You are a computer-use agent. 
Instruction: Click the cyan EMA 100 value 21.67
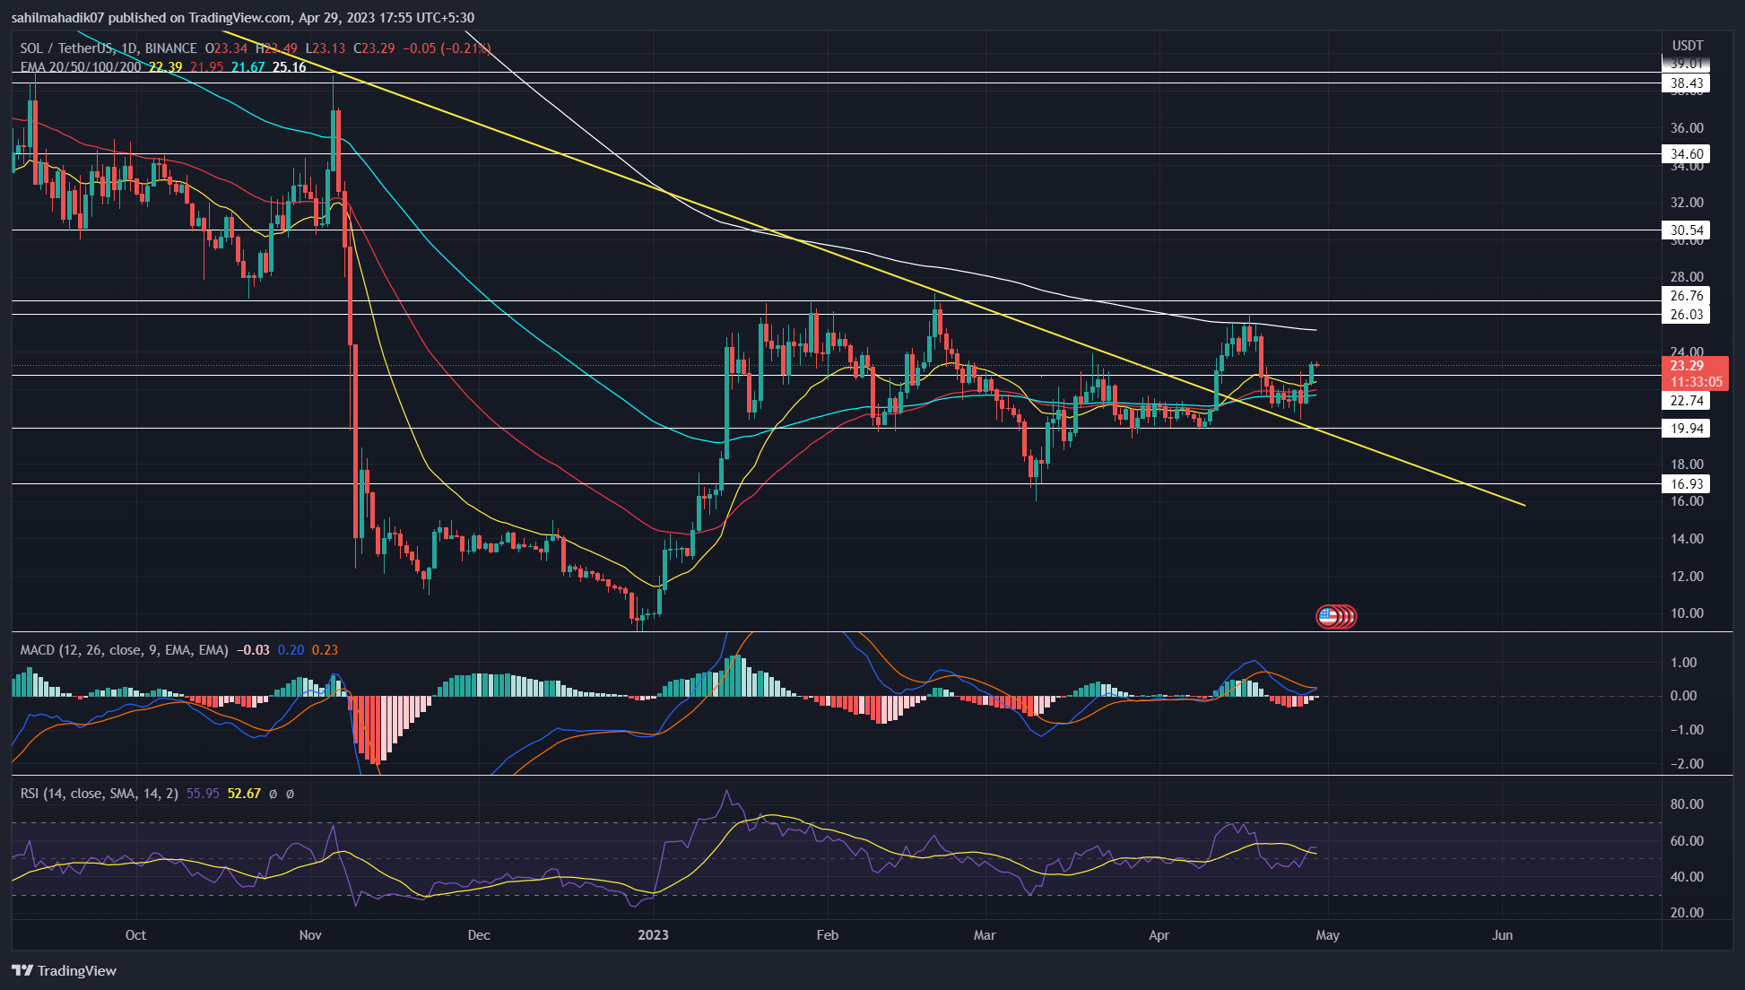247,67
